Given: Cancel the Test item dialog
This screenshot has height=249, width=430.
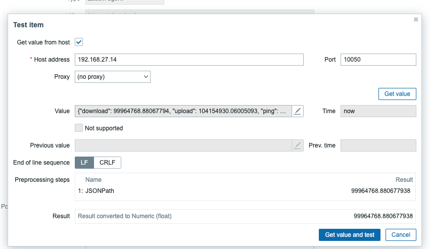Looking at the screenshot, I should point(401,235).
